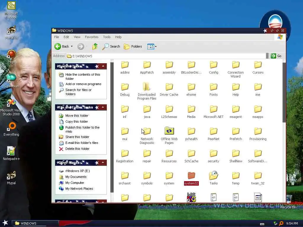Collapse the Other Places panel
Screen dimensions: 303x227
103,163
